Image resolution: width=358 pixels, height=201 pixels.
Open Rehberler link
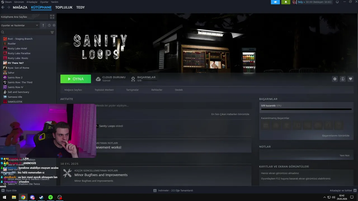click(x=157, y=90)
